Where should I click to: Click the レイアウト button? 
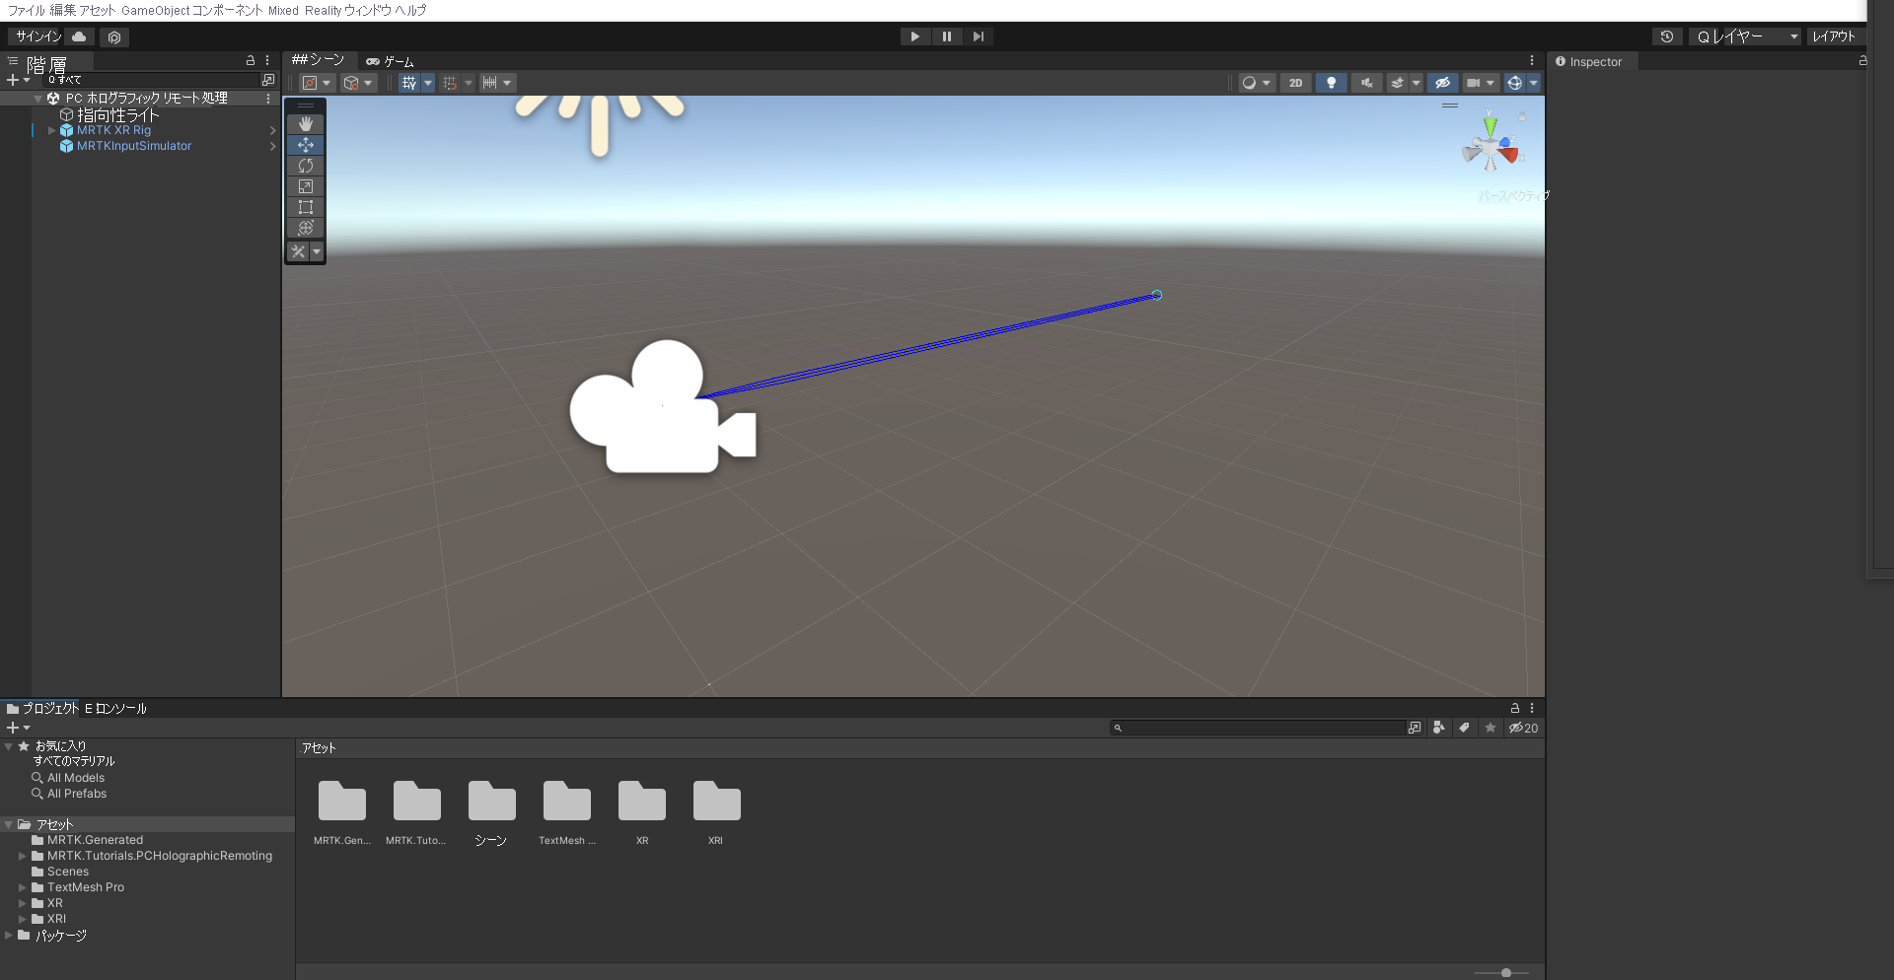tap(1836, 35)
